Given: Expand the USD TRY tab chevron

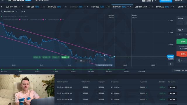Looking at the screenshot, I should (149, 7).
